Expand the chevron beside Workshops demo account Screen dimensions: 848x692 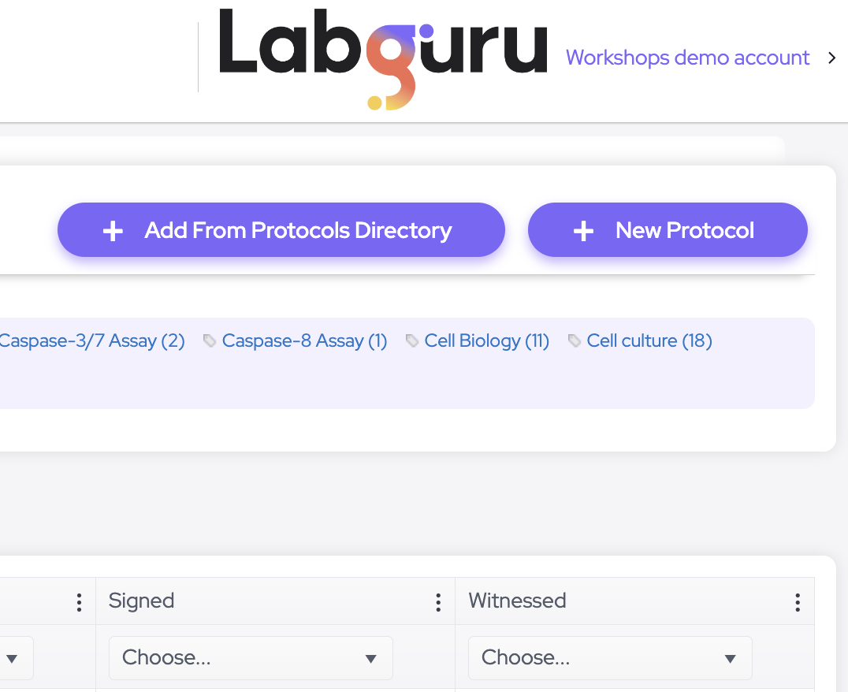tap(831, 58)
